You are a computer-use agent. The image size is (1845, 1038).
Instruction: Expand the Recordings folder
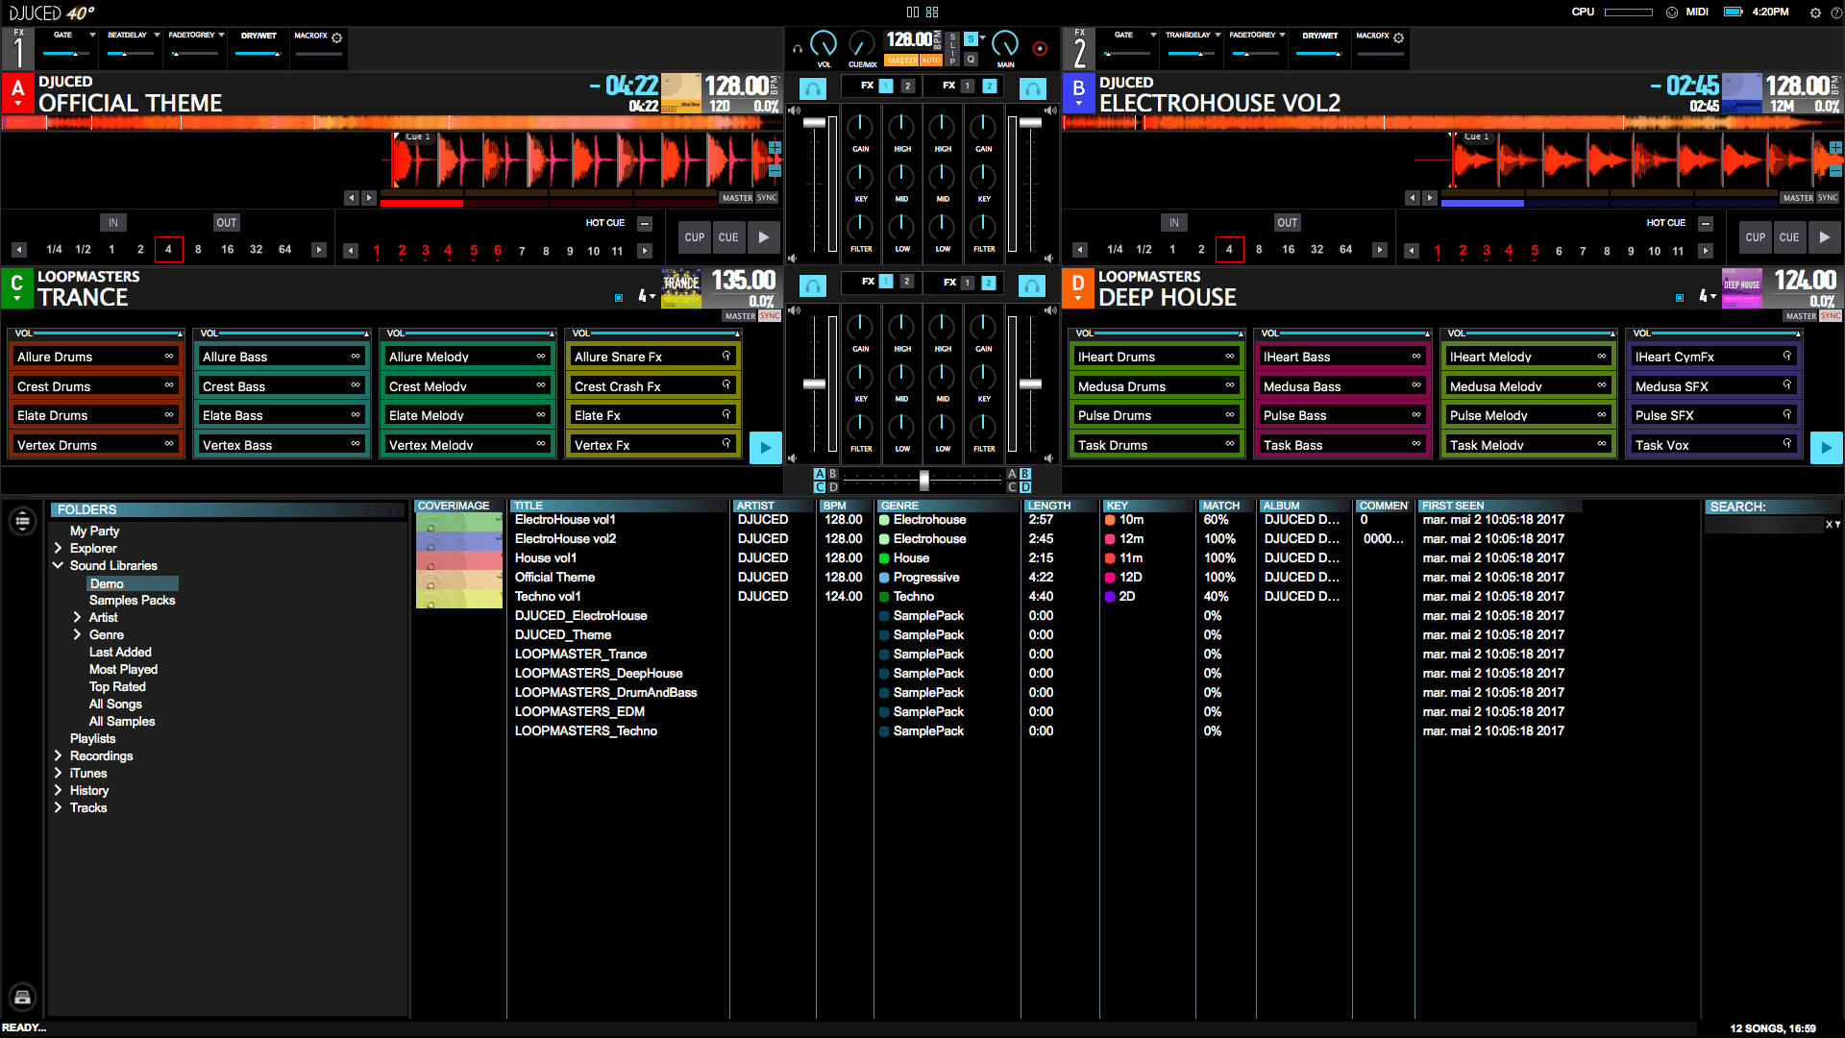58,755
